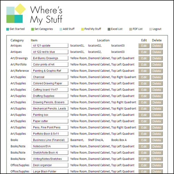
Task: Edit the Evil Bunny Drawings entry
Action: pyautogui.click(x=144, y=58)
